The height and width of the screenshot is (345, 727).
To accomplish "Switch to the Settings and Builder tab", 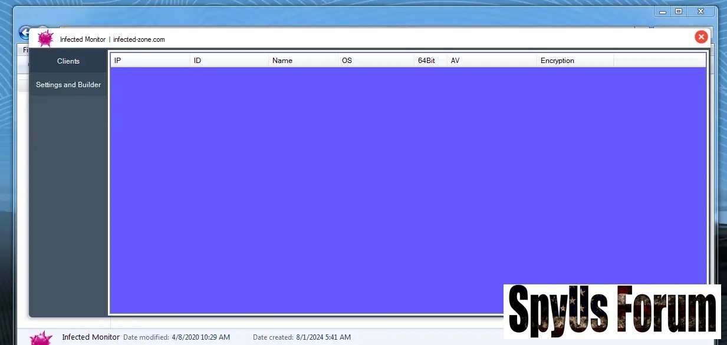I will [x=68, y=85].
